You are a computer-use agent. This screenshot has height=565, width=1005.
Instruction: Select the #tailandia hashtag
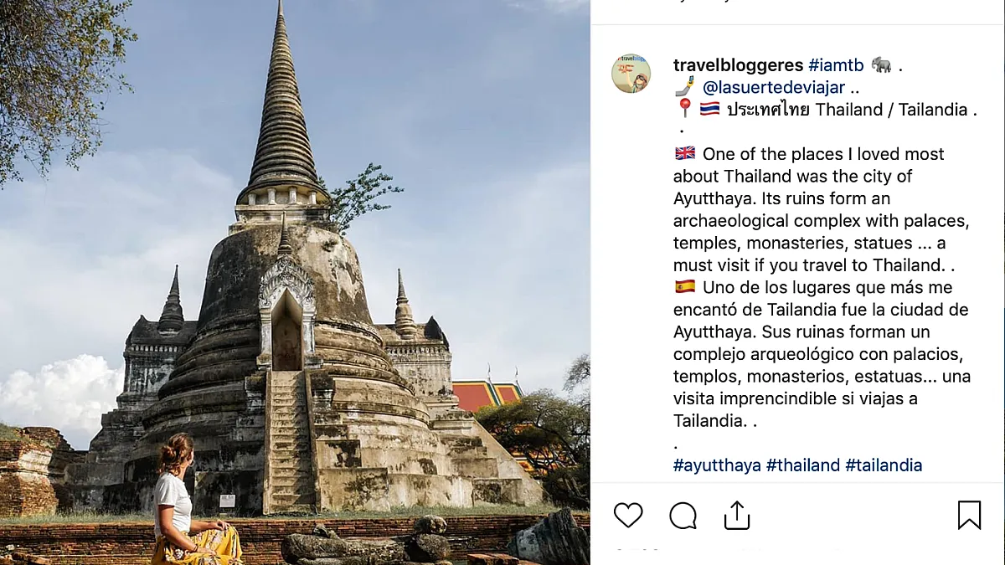point(884,465)
